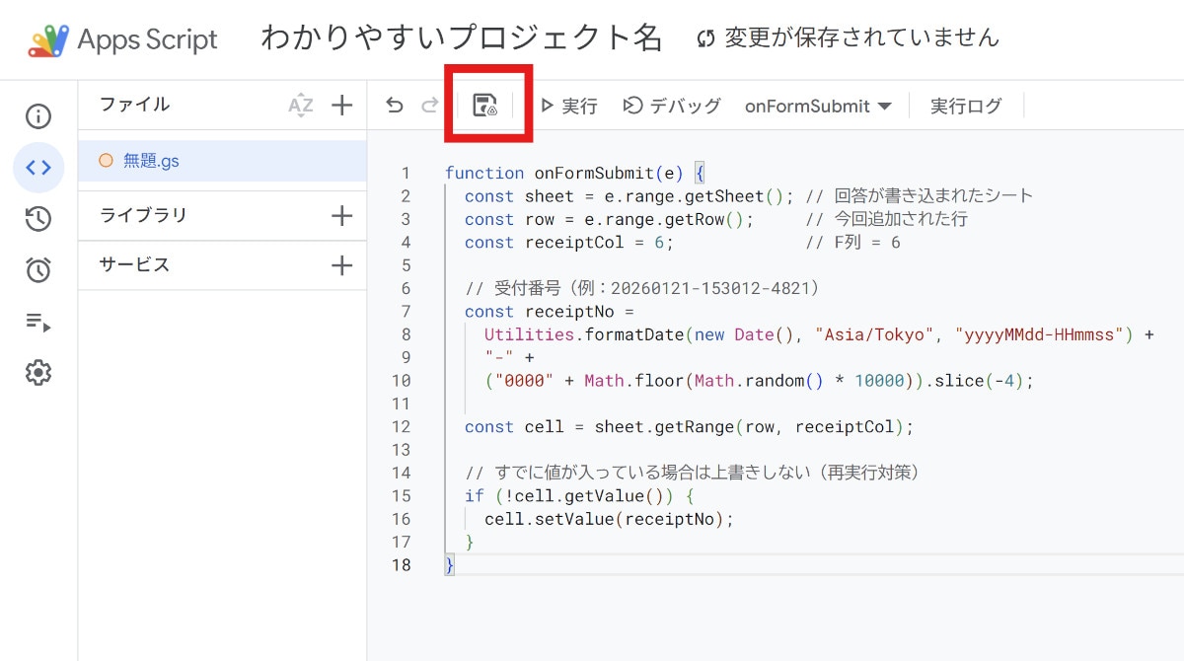Click the Redo arrow icon
This screenshot has height=661, width=1184.
click(x=429, y=106)
